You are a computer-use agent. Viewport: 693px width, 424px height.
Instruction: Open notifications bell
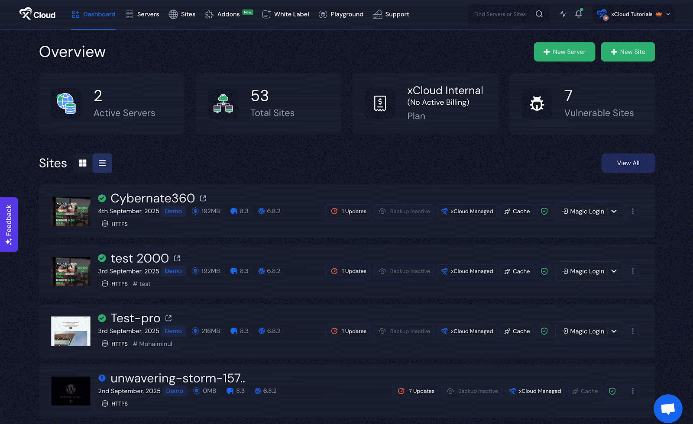[578, 14]
